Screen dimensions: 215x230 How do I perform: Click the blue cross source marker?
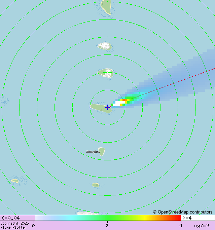pyautogui.click(x=107, y=107)
